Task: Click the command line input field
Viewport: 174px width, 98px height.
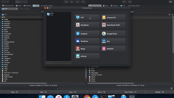Action: [115, 88]
